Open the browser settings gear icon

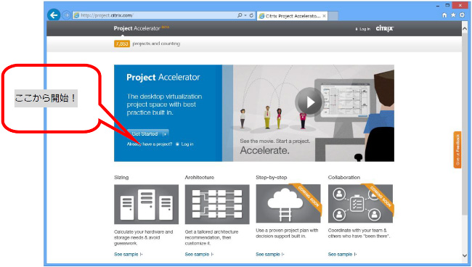click(462, 15)
